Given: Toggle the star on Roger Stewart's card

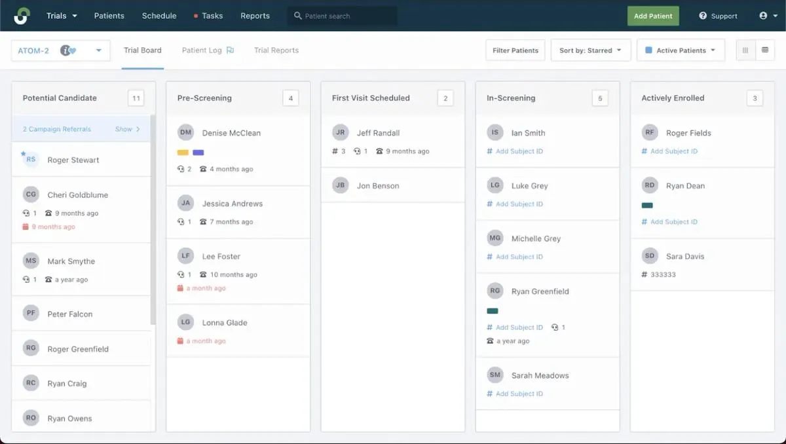Looking at the screenshot, I should click(x=22, y=152).
